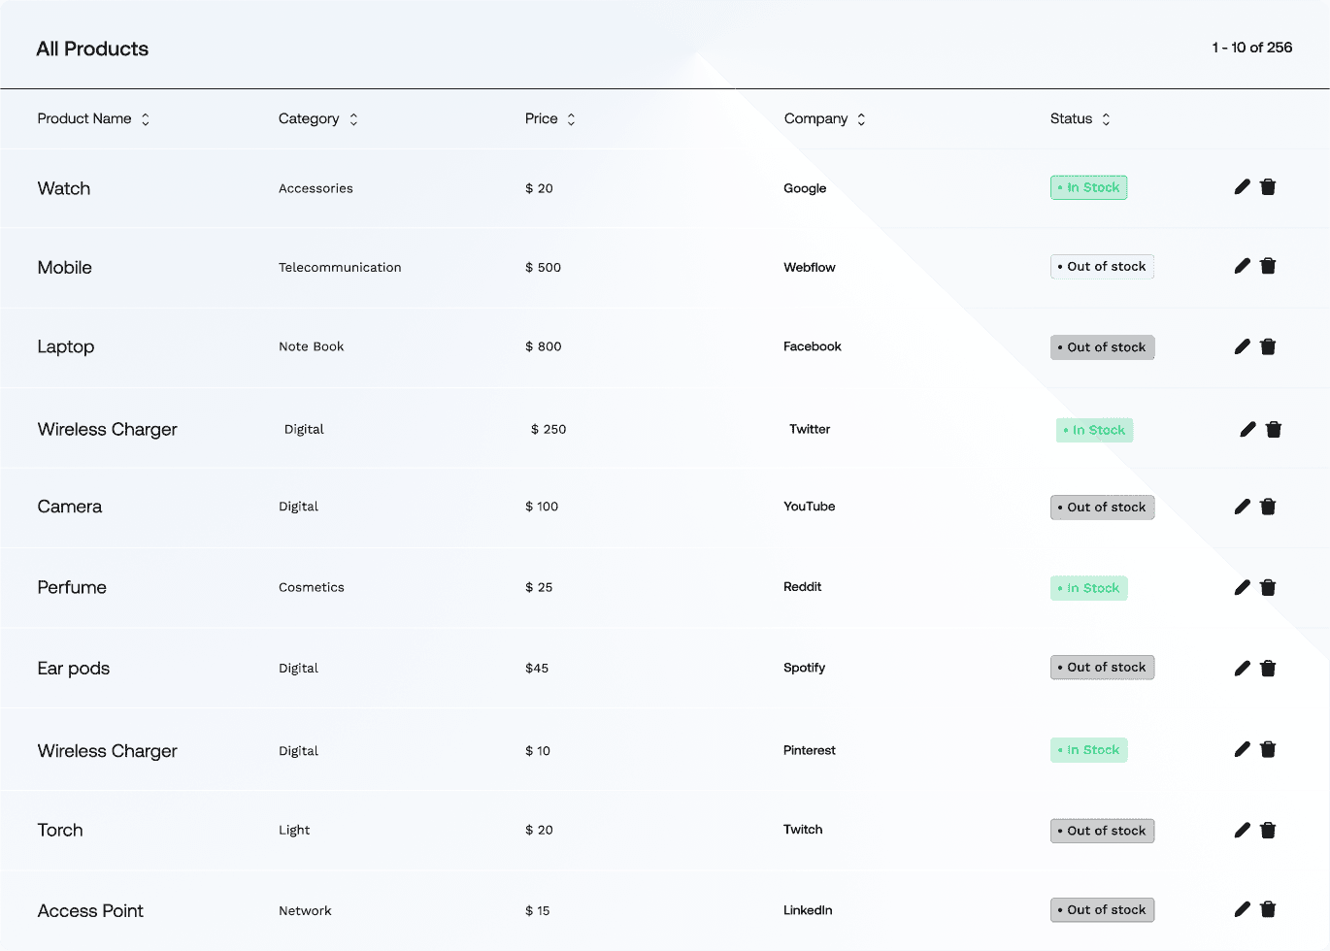The height and width of the screenshot is (951, 1330).
Task: Edit the Pinterest Wireless Charger row
Action: (x=1242, y=749)
